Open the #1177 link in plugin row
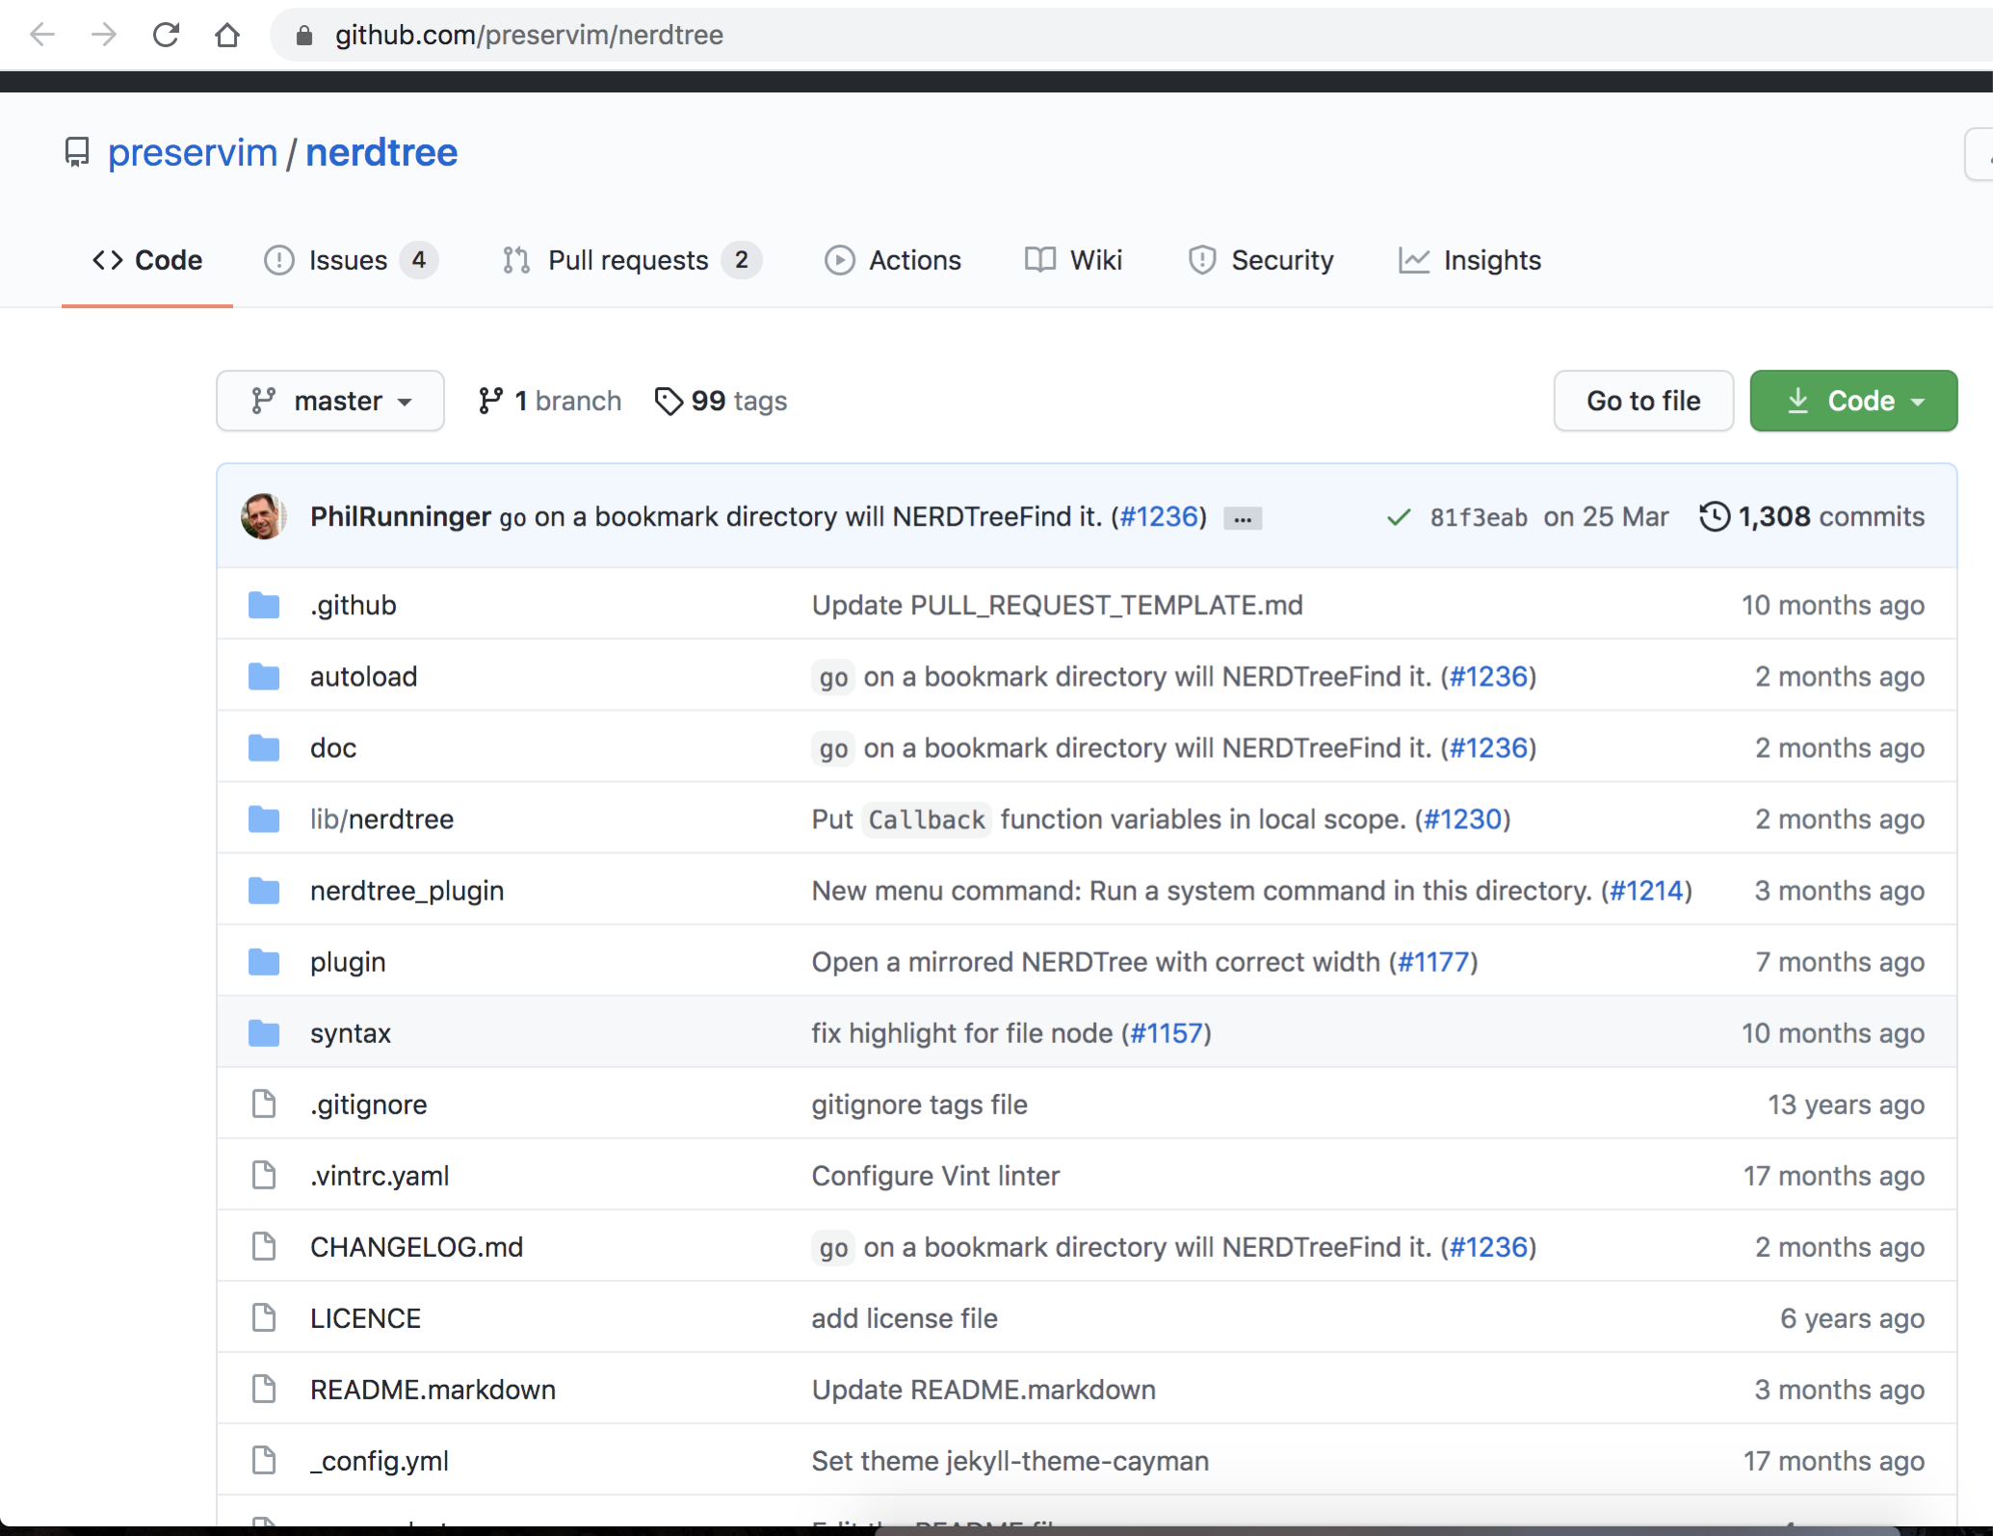 coord(1433,962)
